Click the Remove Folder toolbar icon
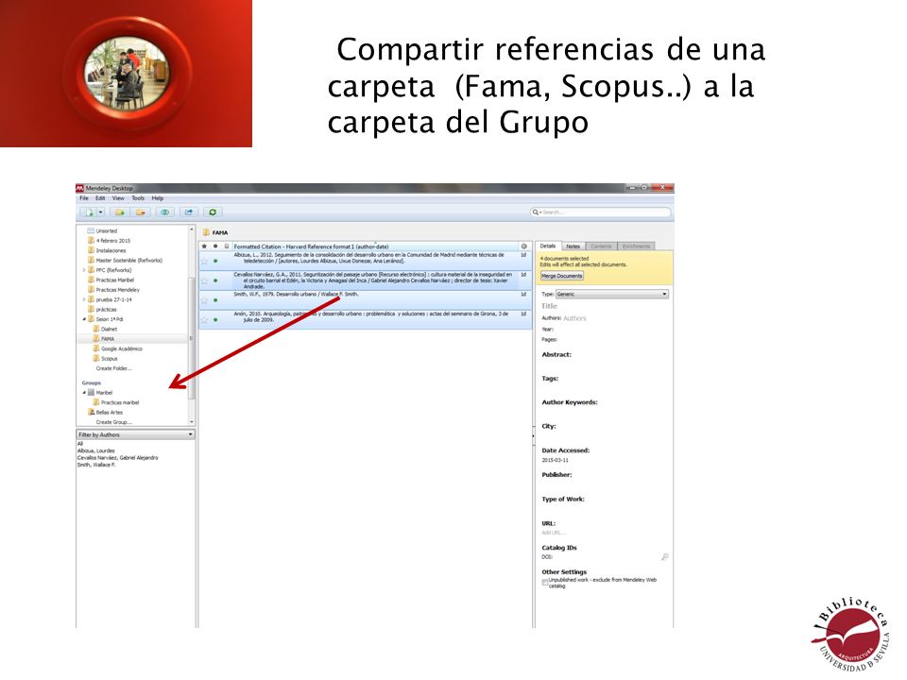This screenshot has height=680, width=907. [x=141, y=212]
